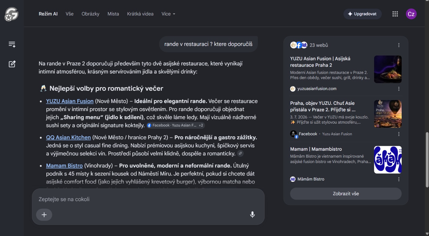Click the scrollbar down arrow
The width and height of the screenshot is (429, 236).
click(427, 234)
